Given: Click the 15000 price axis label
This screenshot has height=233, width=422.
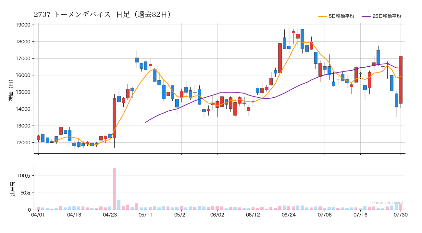Looking at the screenshot, I should click(x=23, y=92).
